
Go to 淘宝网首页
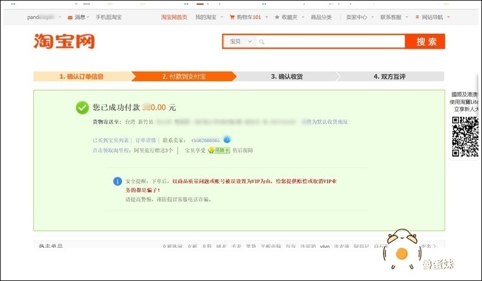(x=174, y=17)
